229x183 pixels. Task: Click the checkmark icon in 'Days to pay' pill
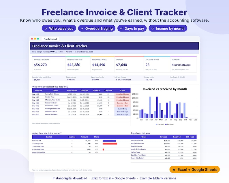121,29
